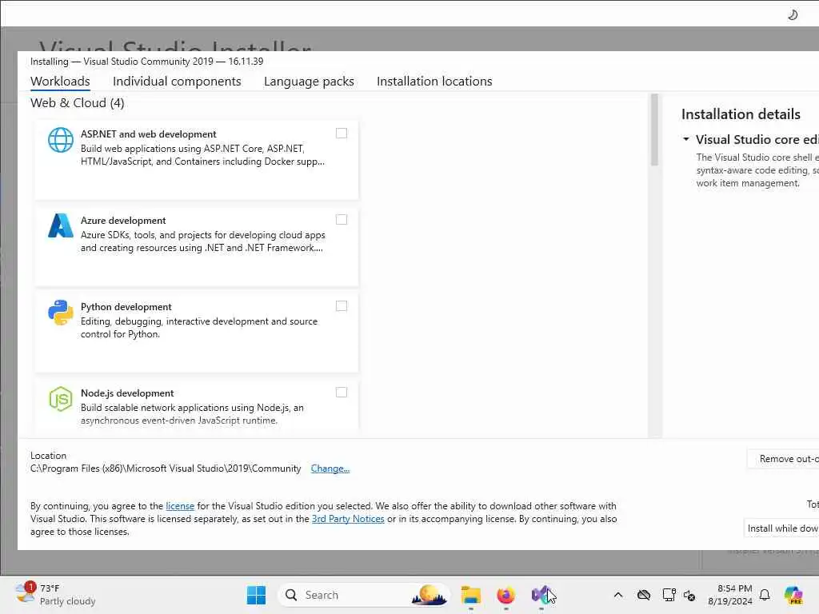Switch to the Language packs tab
The image size is (819, 614).
click(x=309, y=82)
